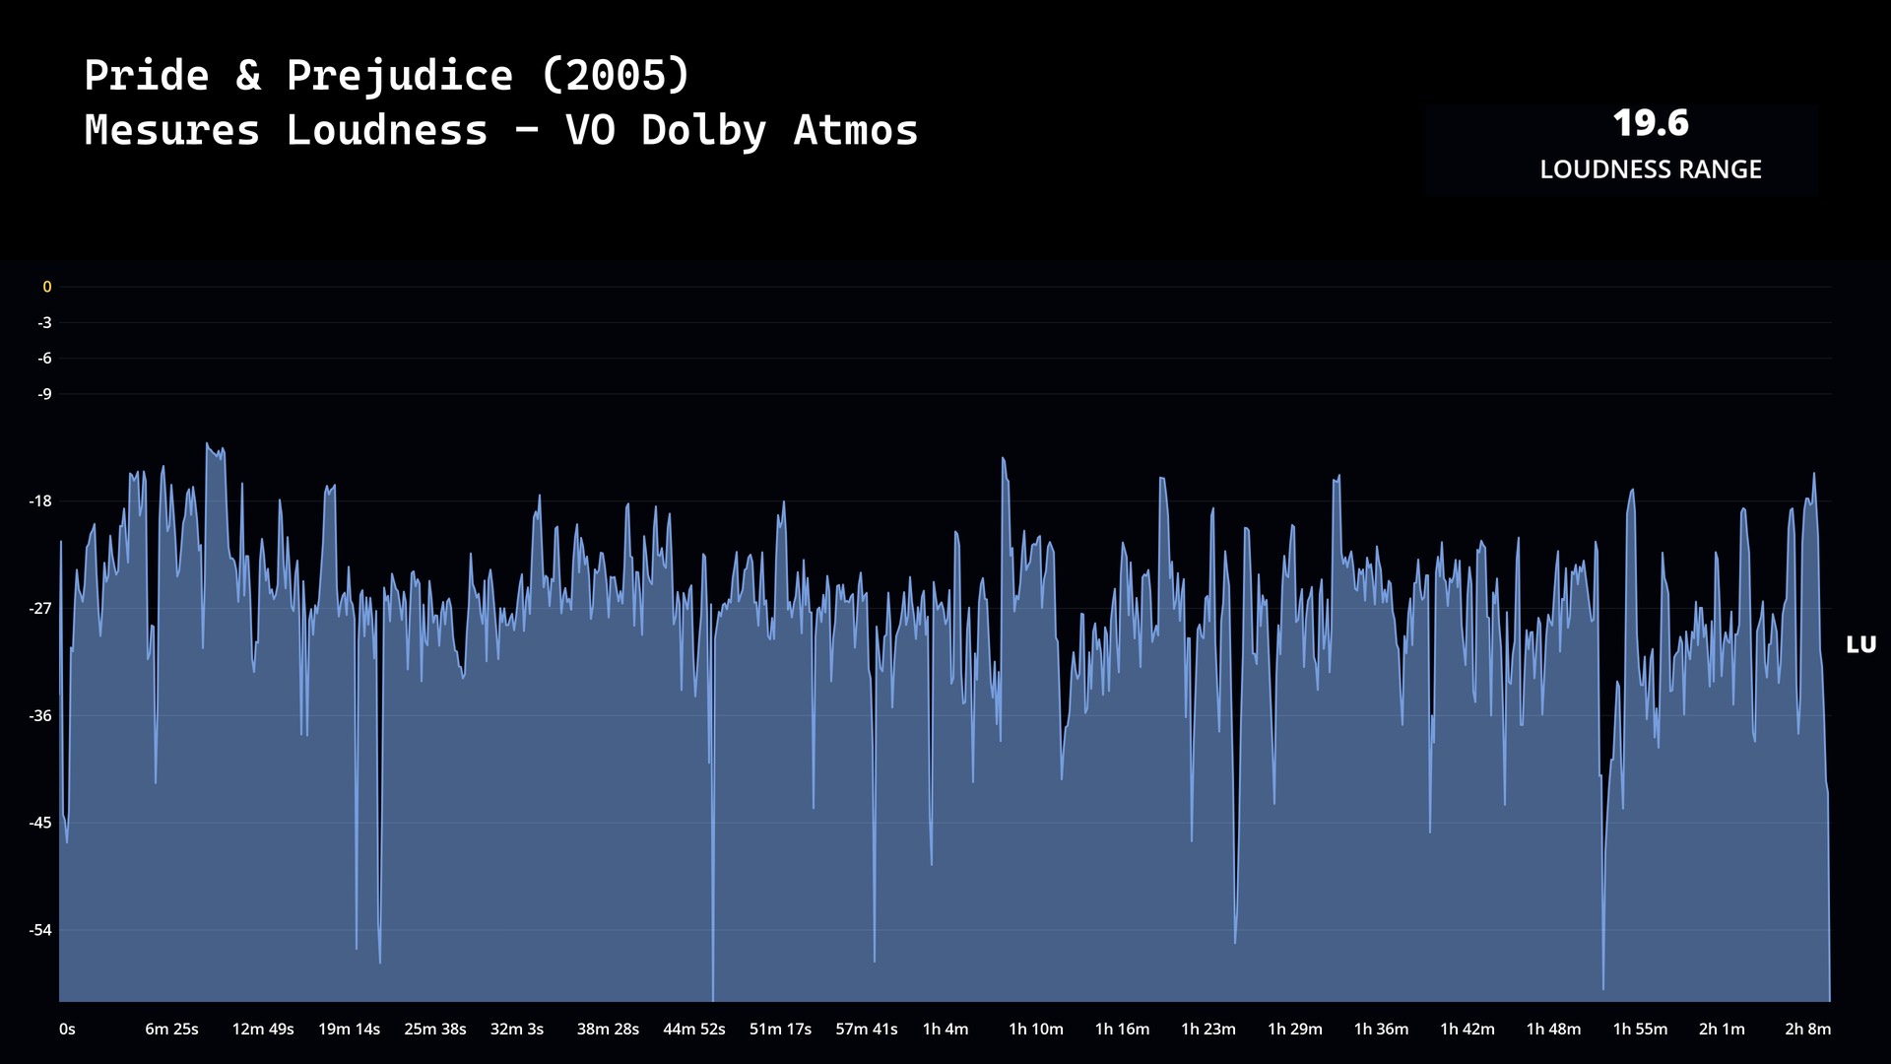Click the 57m 41s time axis label
1891x1064 pixels.
tap(866, 1029)
